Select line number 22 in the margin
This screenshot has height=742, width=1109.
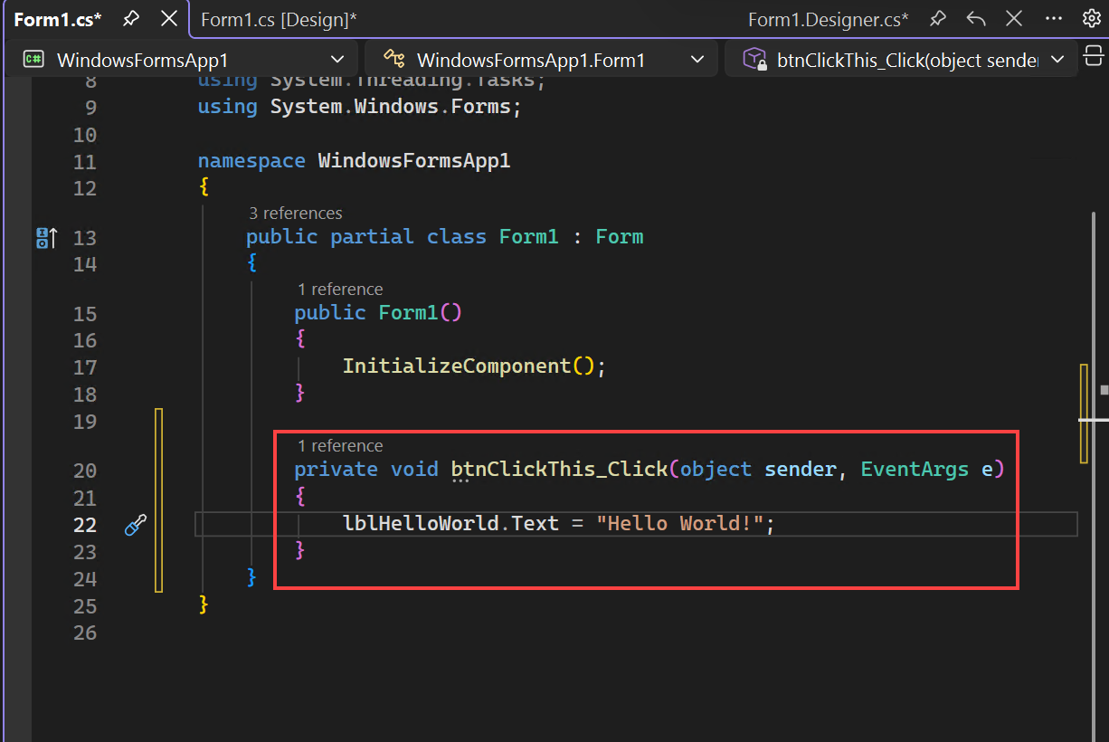85,524
